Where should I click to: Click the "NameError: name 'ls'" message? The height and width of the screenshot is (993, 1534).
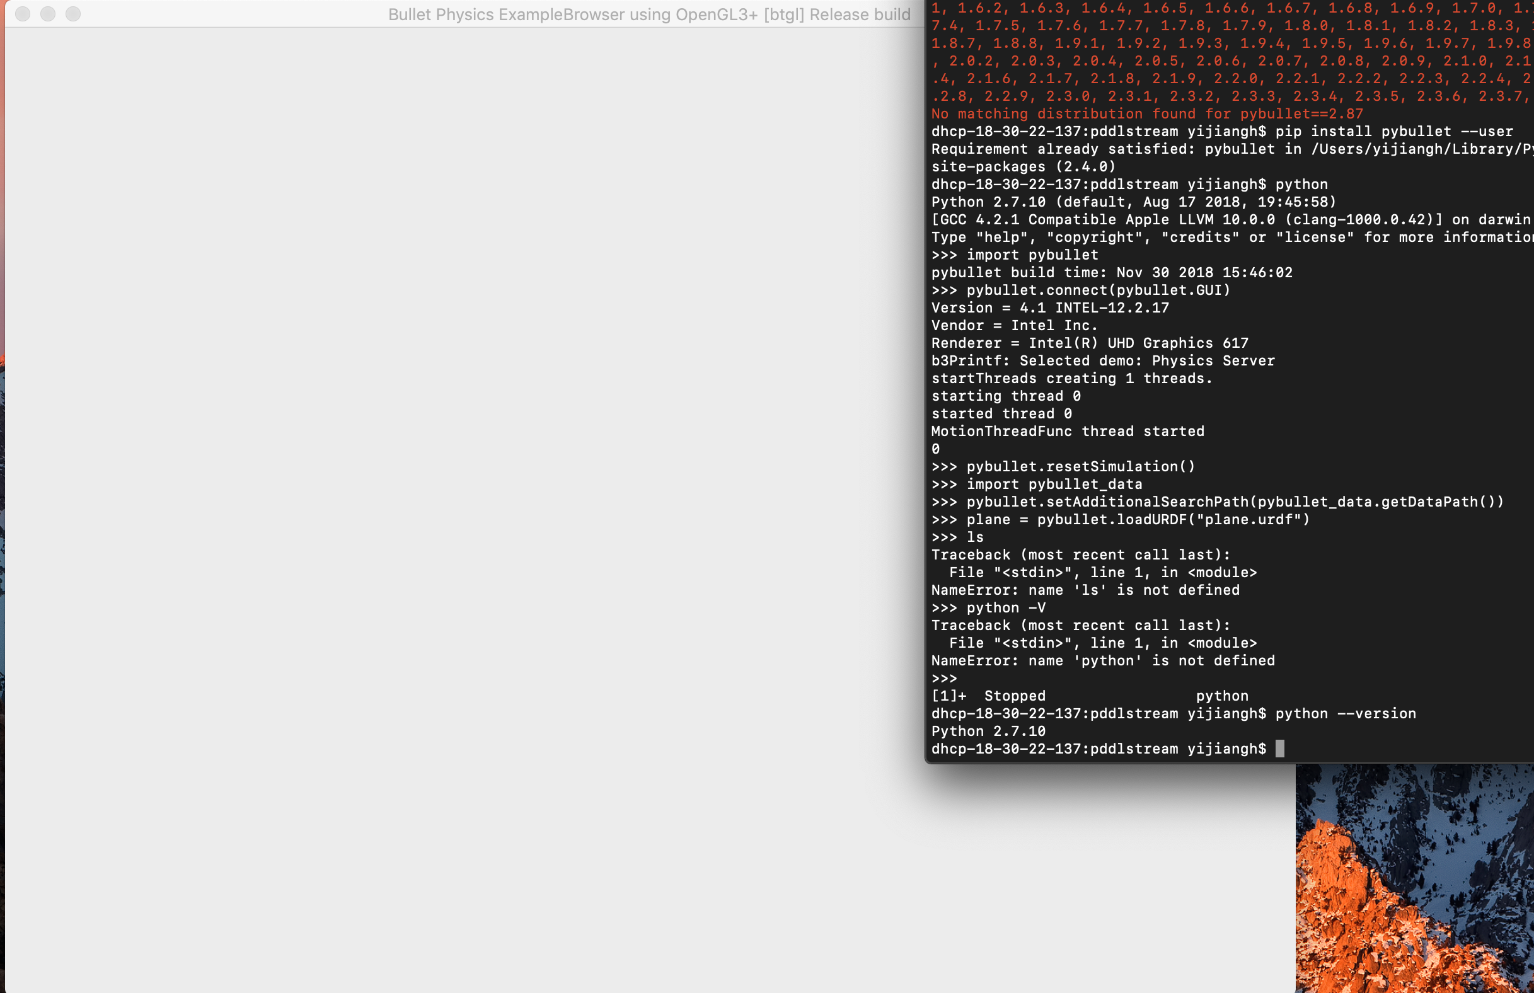click(x=1085, y=590)
